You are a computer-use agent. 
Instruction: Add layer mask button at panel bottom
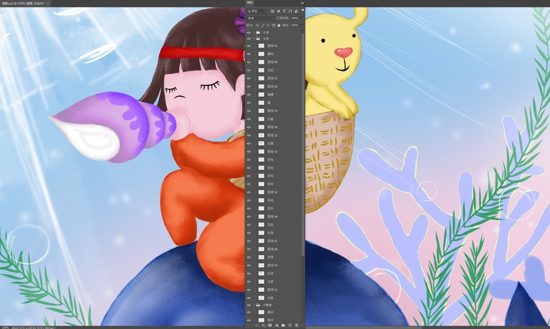tap(269, 325)
